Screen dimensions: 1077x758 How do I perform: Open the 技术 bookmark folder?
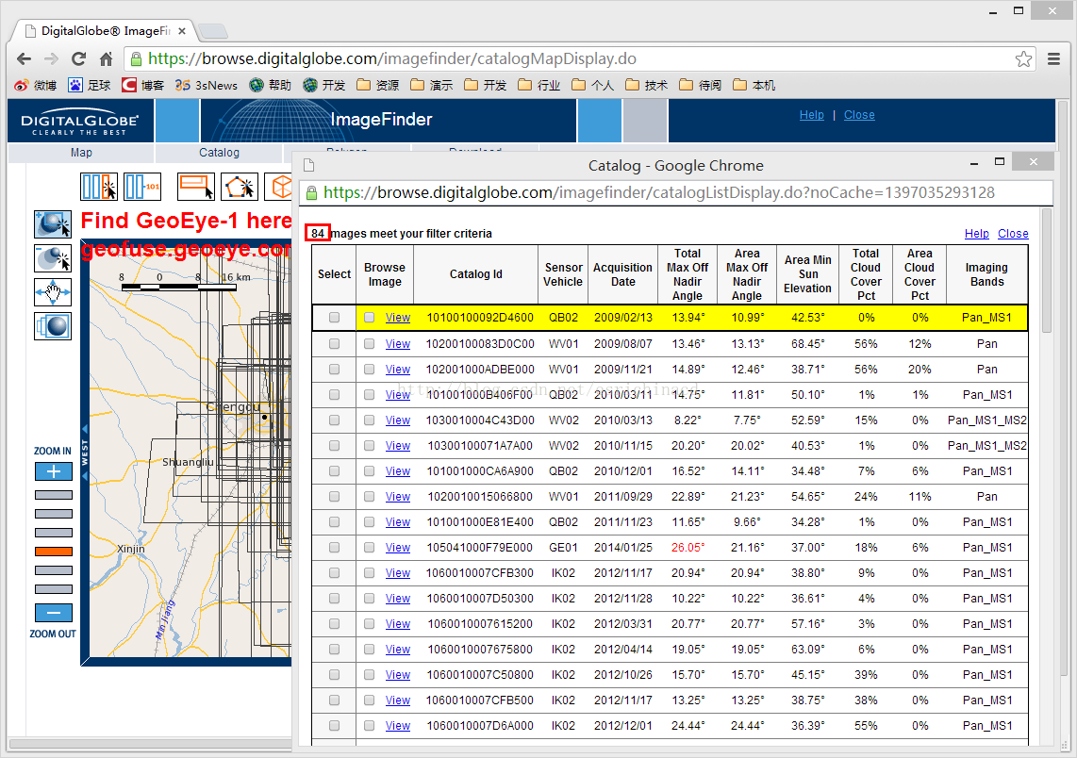pos(646,85)
